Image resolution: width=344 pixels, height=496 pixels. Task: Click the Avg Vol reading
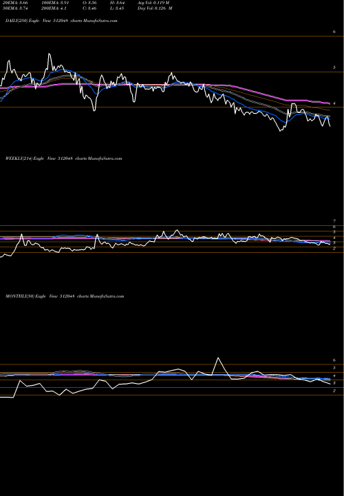[x=153, y=3]
